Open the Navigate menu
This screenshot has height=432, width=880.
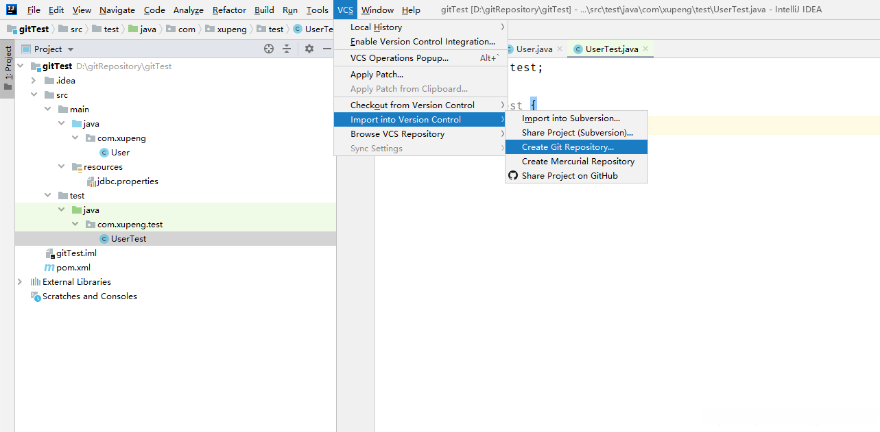click(x=117, y=10)
